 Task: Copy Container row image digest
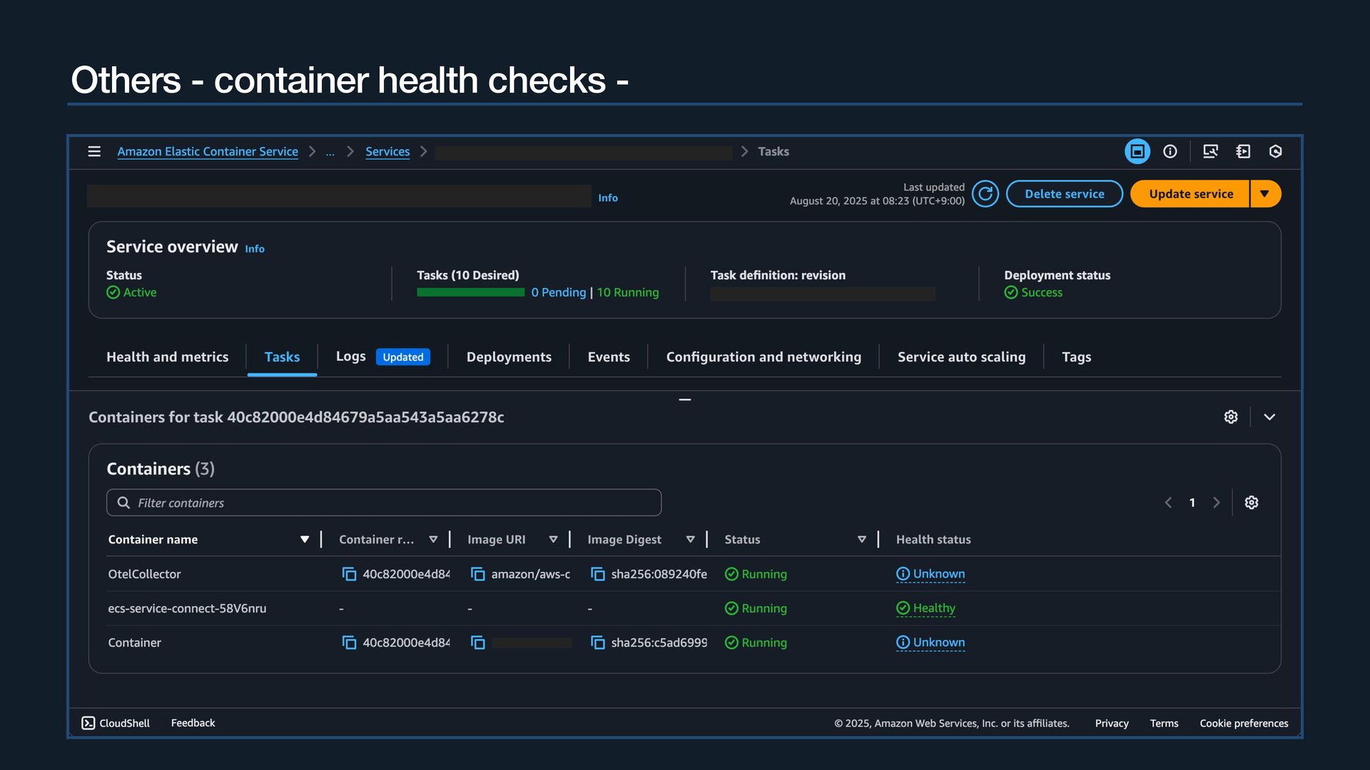598,642
